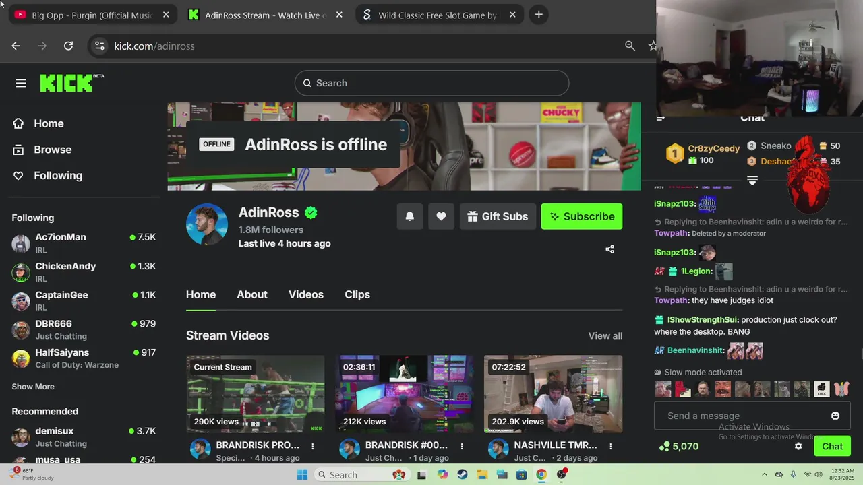Open the HalfSaiyans channel
This screenshot has width=863, height=485.
84,358
